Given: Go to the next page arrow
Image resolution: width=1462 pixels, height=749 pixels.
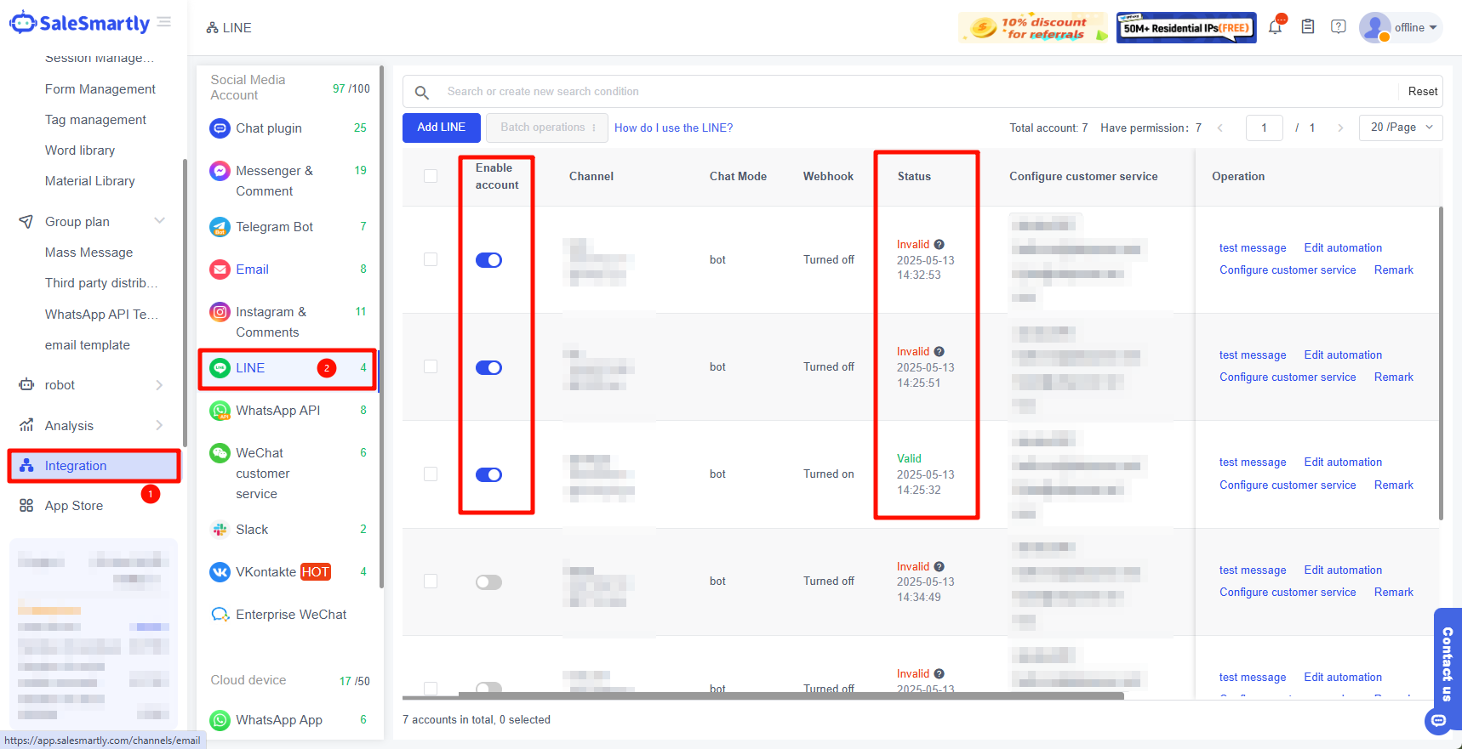Looking at the screenshot, I should pos(1340,128).
